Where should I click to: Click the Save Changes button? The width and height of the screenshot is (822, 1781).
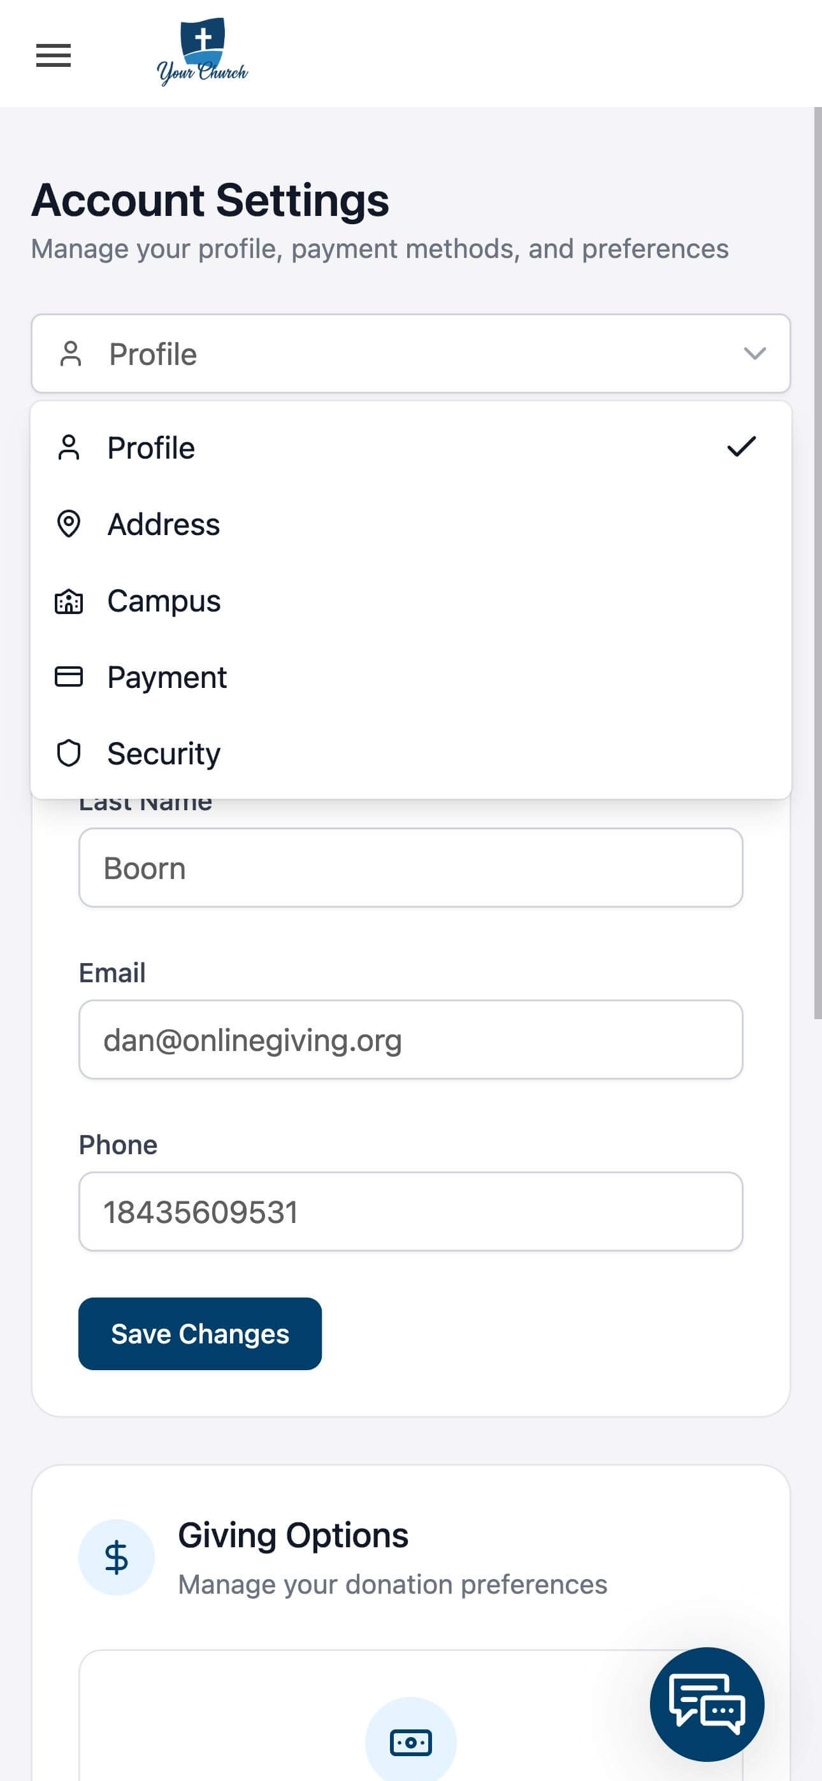click(x=200, y=1334)
